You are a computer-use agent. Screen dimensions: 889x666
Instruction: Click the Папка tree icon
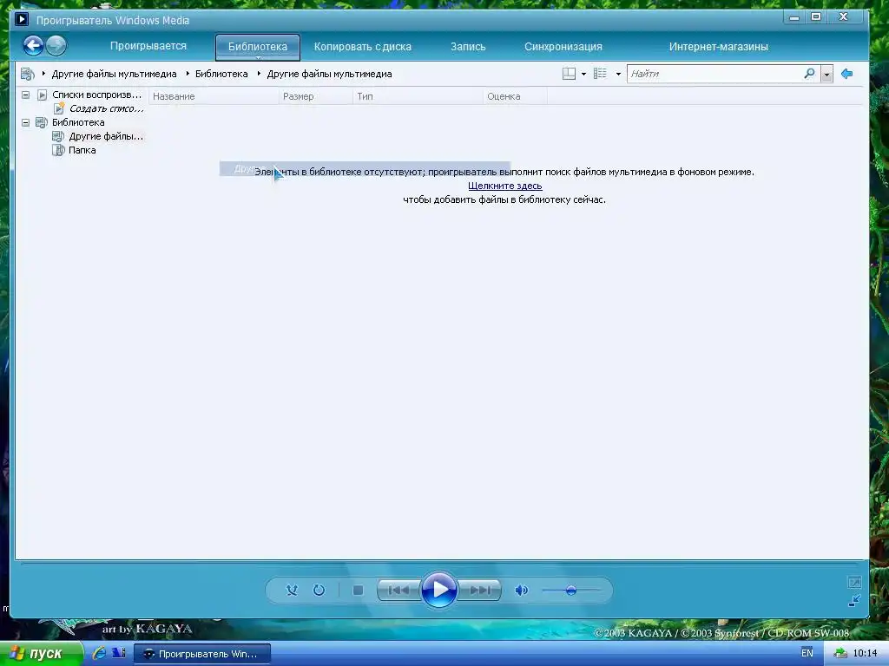coord(58,150)
